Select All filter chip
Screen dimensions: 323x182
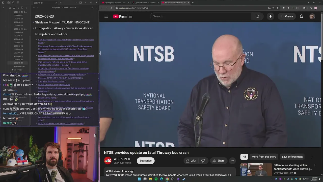pos(244,157)
